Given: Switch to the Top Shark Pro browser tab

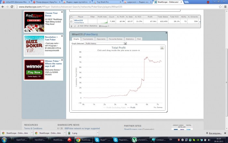Looking at the screenshot, I should click(108, 2).
